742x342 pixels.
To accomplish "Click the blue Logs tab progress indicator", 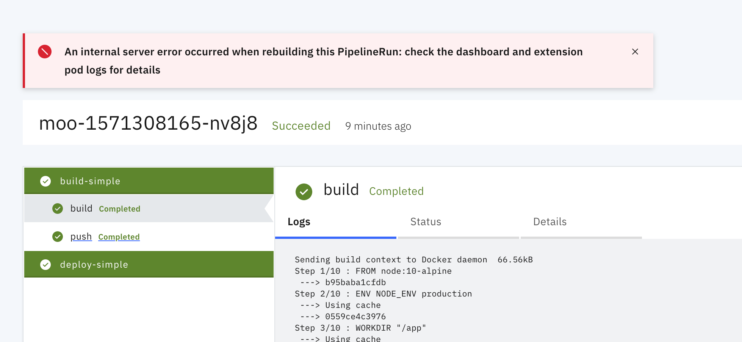I will click(336, 237).
